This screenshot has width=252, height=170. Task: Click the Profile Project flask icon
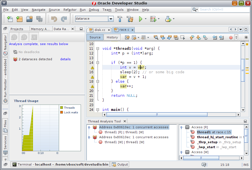pyautogui.click(x=168, y=19)
